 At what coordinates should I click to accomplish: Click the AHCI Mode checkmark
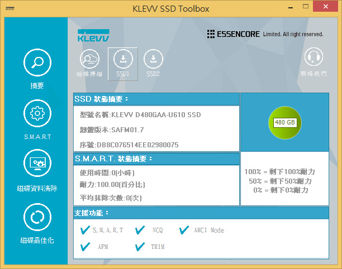coord(184,230)
